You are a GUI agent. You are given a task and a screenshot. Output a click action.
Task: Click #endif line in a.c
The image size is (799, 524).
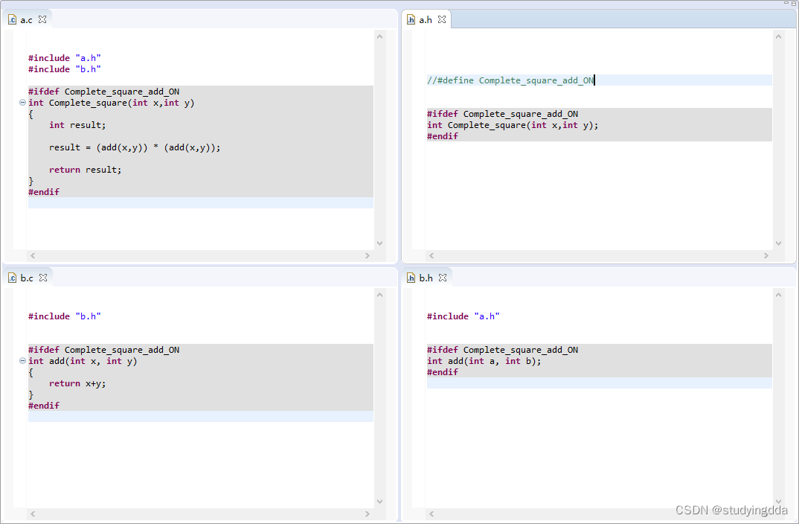point(44,192)
